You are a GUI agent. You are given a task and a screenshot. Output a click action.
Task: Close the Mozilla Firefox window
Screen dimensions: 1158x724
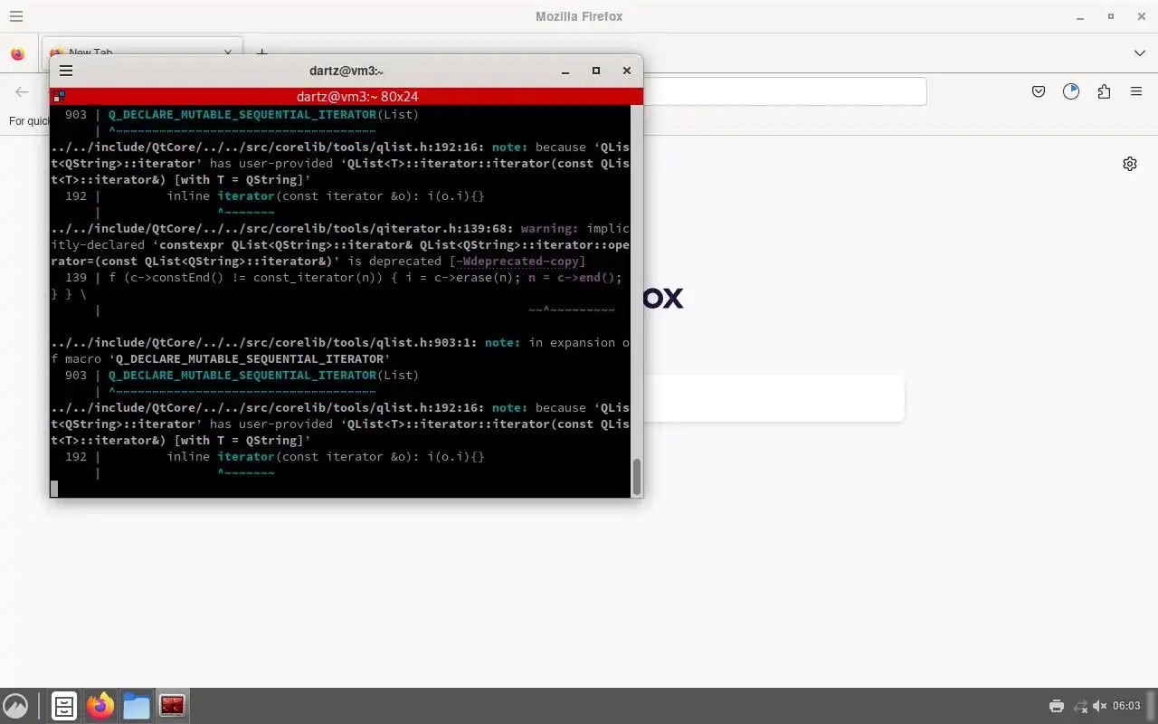[x=1141, y=16]
